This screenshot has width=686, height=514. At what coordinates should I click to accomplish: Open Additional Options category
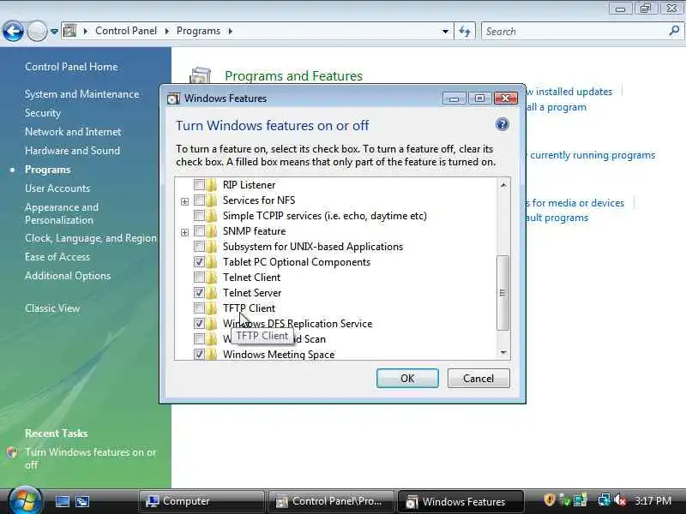coord(68,276)
